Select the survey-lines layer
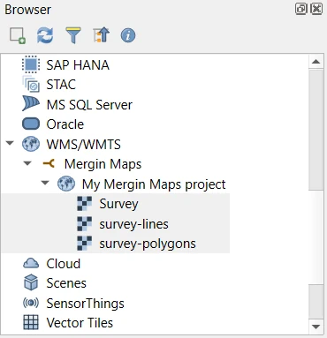Viewport: 327px width, 338px height. (x=133, y=224)
